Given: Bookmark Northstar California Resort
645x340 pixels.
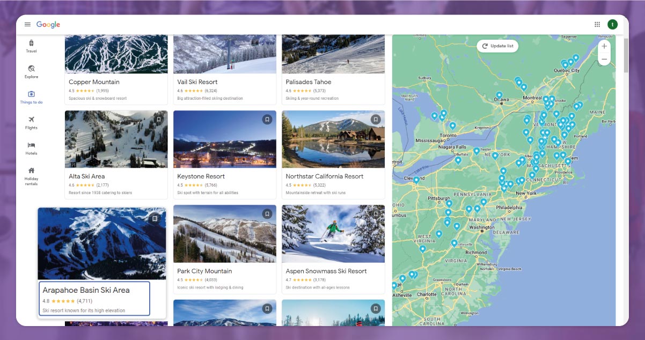Looking at the screenshot, I should pos(376,119).
